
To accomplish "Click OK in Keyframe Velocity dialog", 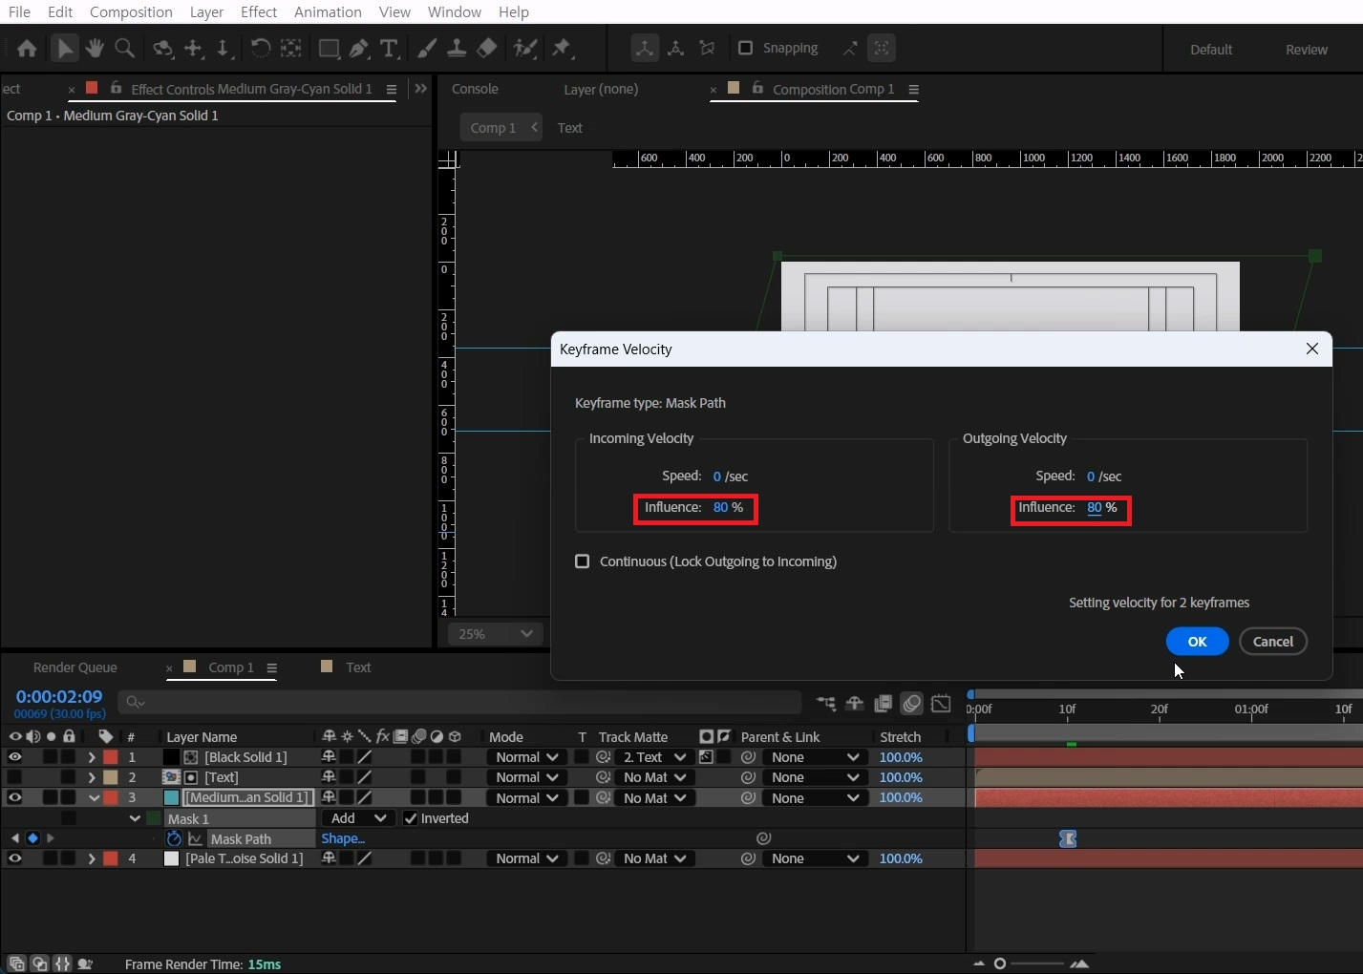I will tap(1197, 642).
